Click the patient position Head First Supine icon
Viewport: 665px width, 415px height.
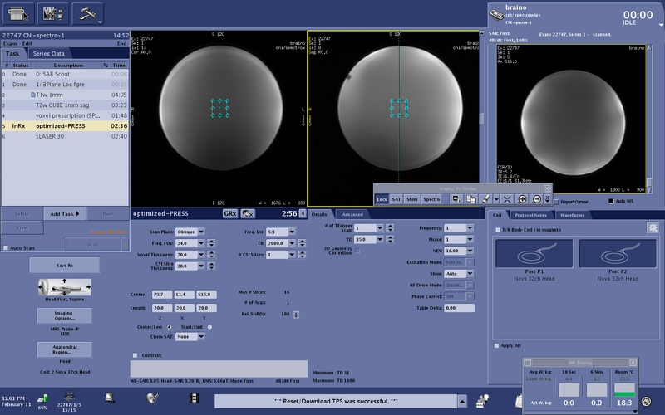coord(65,287)
